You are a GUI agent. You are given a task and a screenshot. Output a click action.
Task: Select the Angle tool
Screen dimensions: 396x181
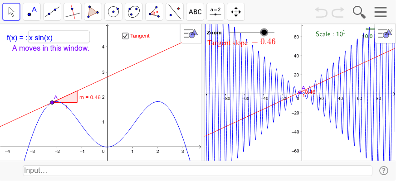pos(154,12)
